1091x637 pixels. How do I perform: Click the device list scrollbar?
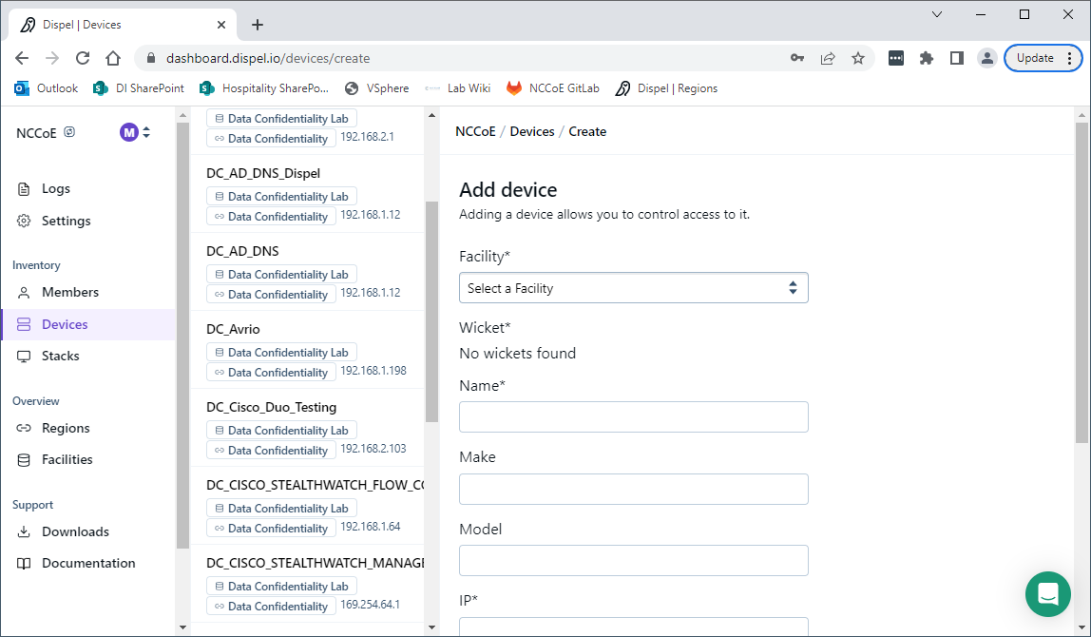tap(431, 314)
